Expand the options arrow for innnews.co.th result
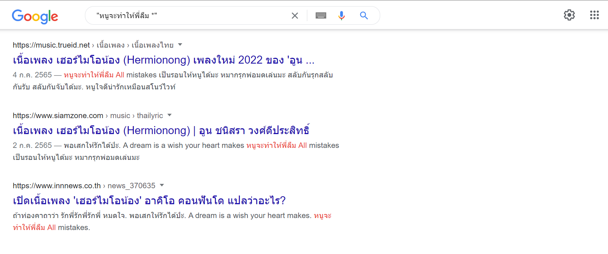Viewport: 608px width, 254px height. (x=162, y=185)
